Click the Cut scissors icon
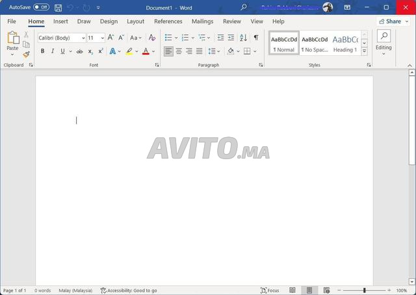This screenshot has width=416, height=295. (x=26, y=34)
